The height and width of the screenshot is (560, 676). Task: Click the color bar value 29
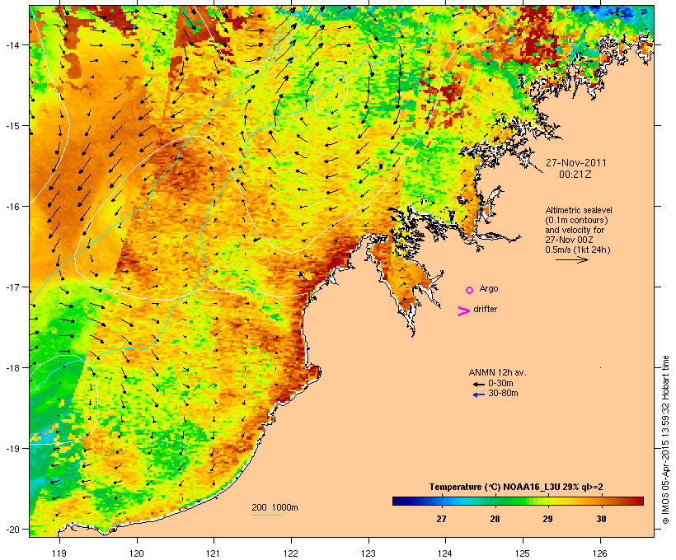pyautogui.click(x=547, y=519)
